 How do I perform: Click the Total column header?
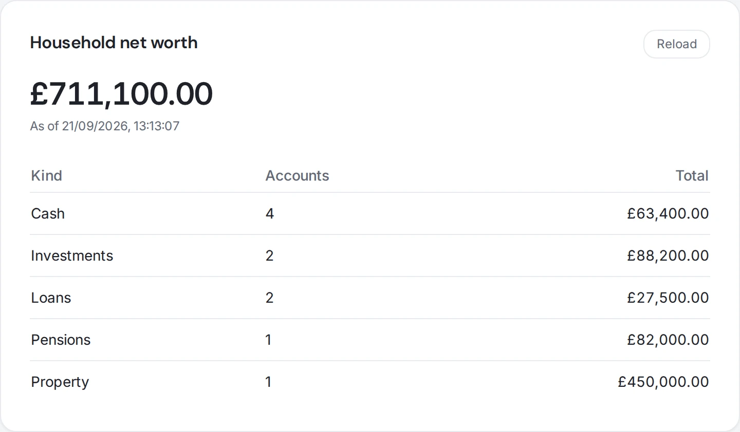click(x=692, y=175)
